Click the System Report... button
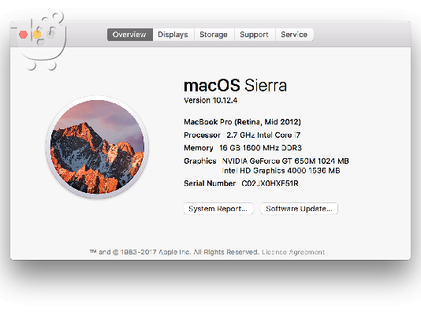The image size is (421, 315). pyautogui.click(x=218, y=209)
